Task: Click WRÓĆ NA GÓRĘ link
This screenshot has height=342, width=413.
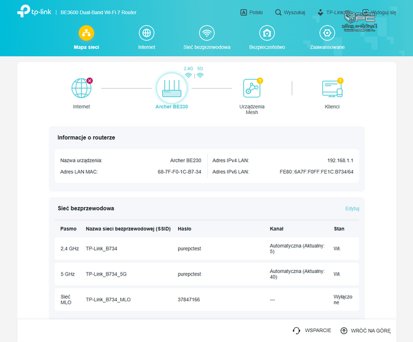Action: click(366, 330)
